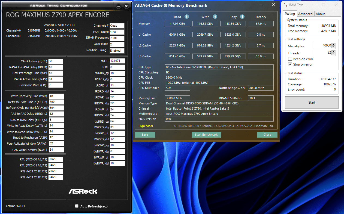Viewport: 344px width, 214px height.
Task: Click the tCKE value field
Action: coord(117,67)
